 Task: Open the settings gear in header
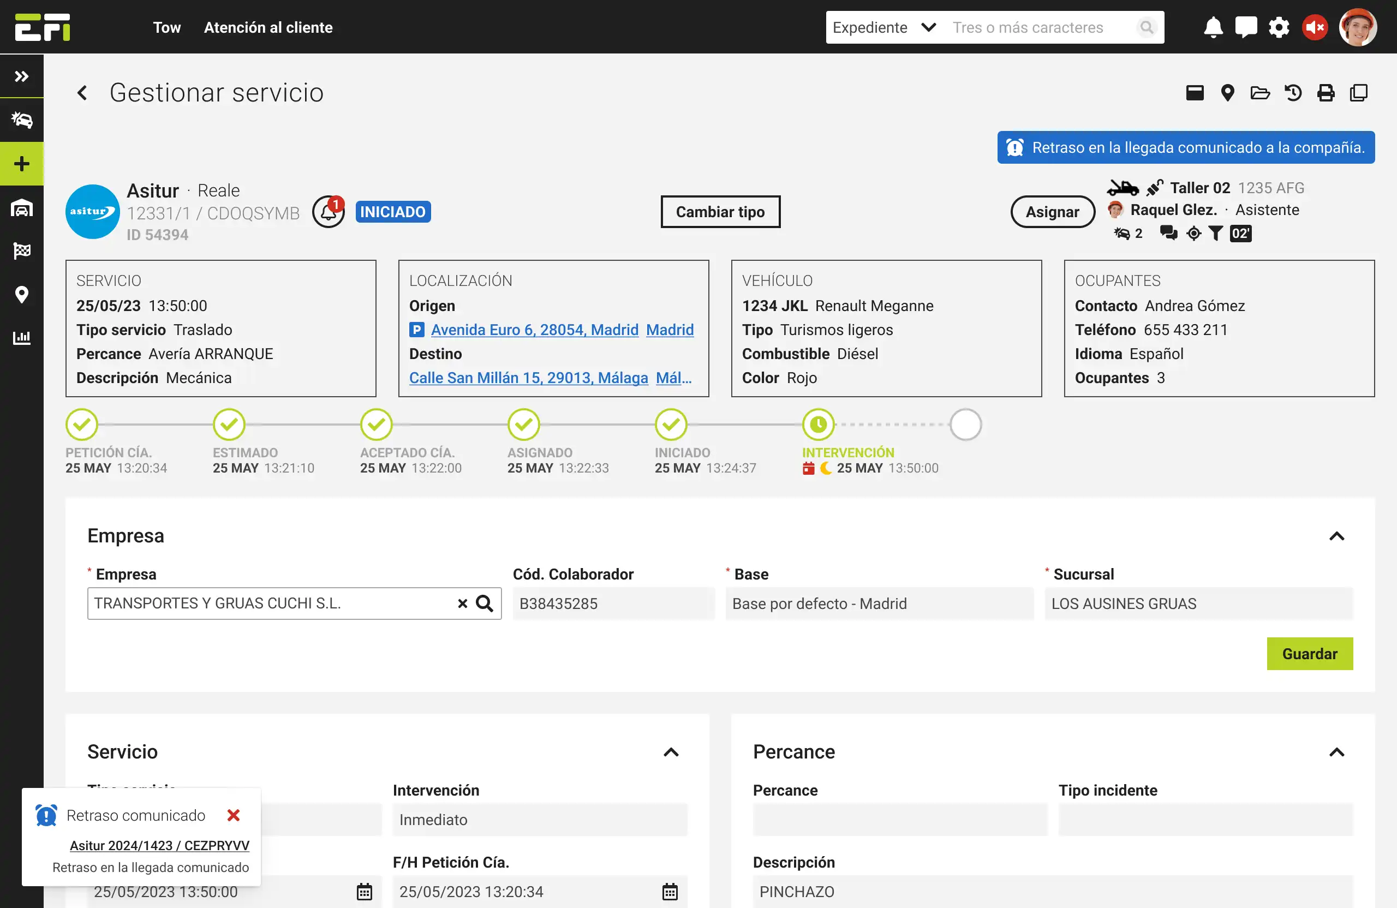point(1279,28)
